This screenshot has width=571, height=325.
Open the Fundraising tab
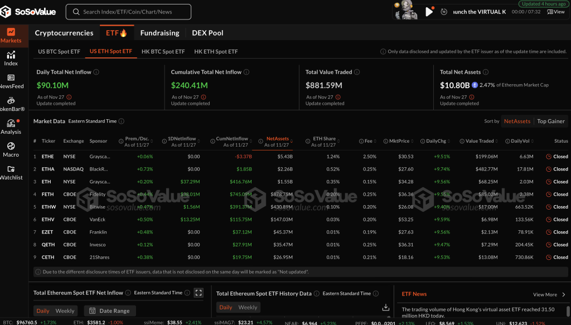pos(159,33)
